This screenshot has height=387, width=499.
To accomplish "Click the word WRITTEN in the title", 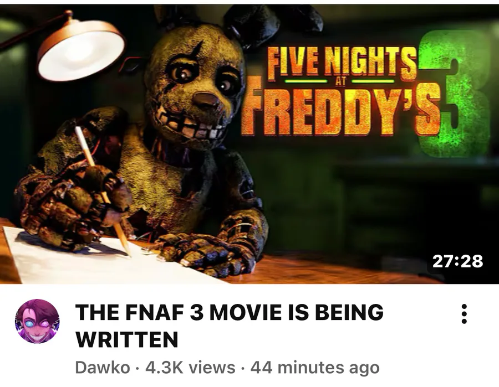I will 126,339.
